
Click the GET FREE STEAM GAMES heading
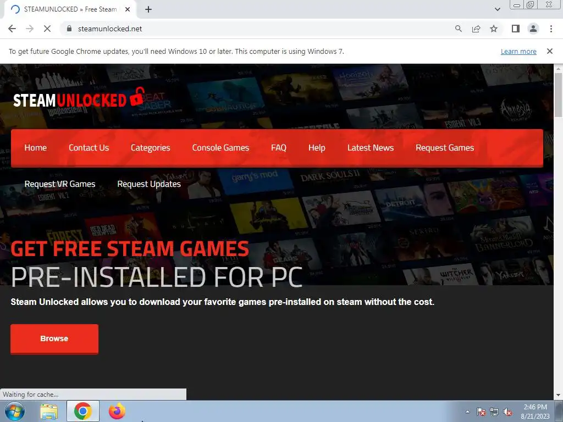[x=130, y=248]
